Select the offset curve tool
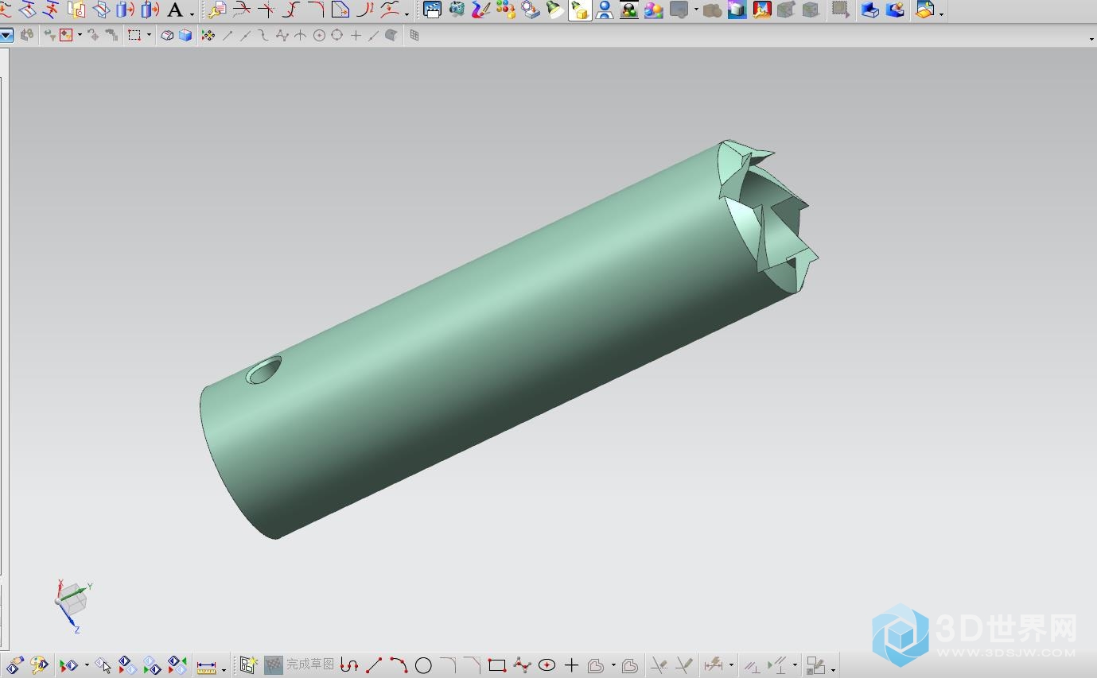Screen dimensions: 1097x678 (x=596, y=665)
